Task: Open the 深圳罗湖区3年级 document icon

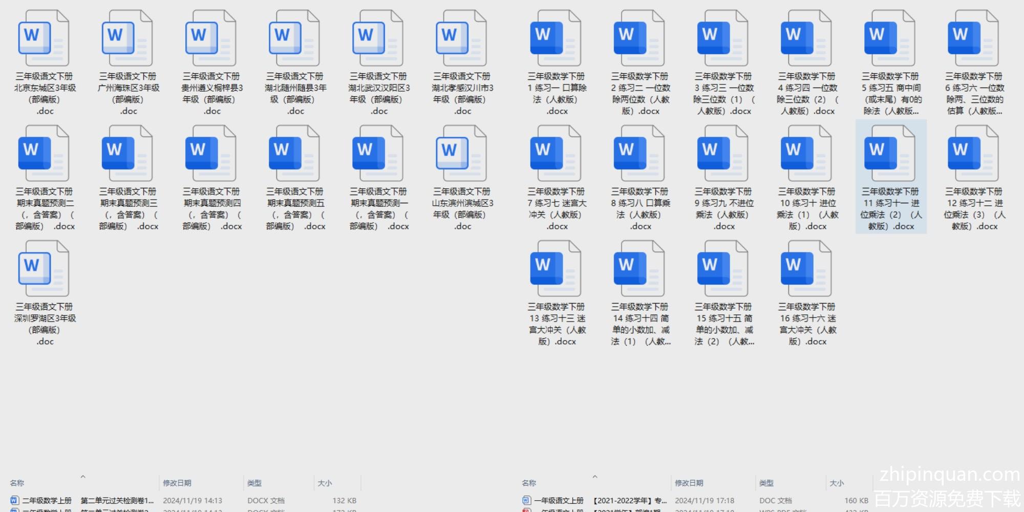Action: [x=44, y=269]
